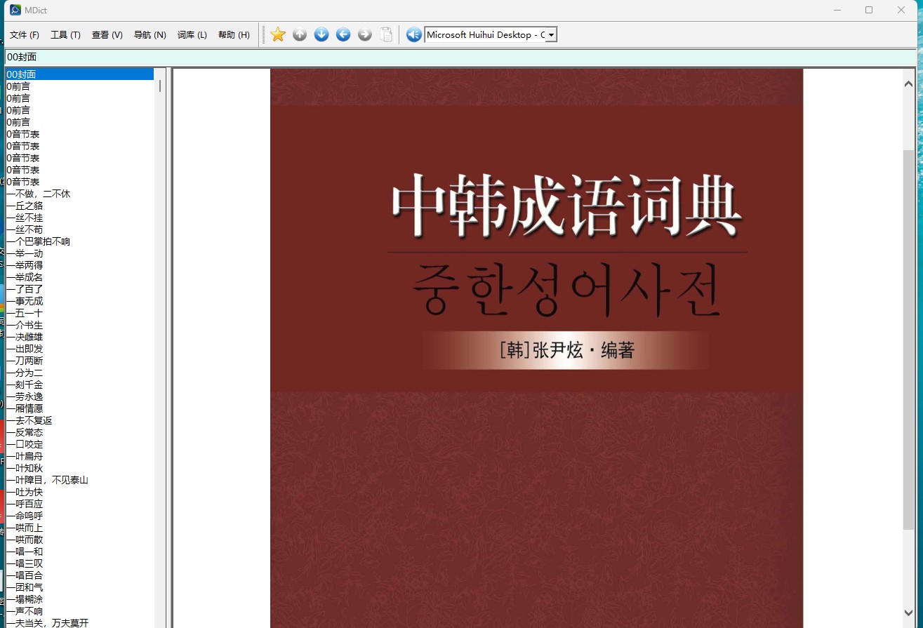Click the grey forward arrow icon
The width and height of the screenshot is (923, 628).
pyautogui.click(x=365, y=34)
